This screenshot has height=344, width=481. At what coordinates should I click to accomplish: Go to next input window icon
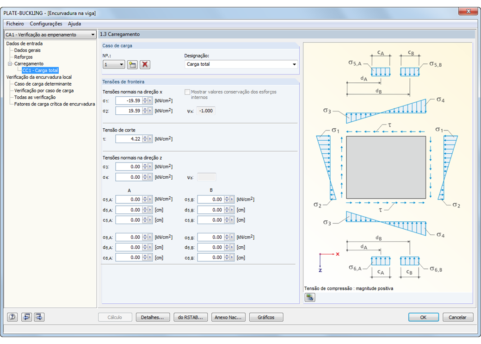[x=39, y=317]
